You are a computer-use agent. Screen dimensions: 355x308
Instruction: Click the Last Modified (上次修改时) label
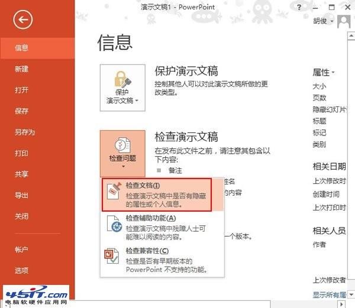coord(330,181)
